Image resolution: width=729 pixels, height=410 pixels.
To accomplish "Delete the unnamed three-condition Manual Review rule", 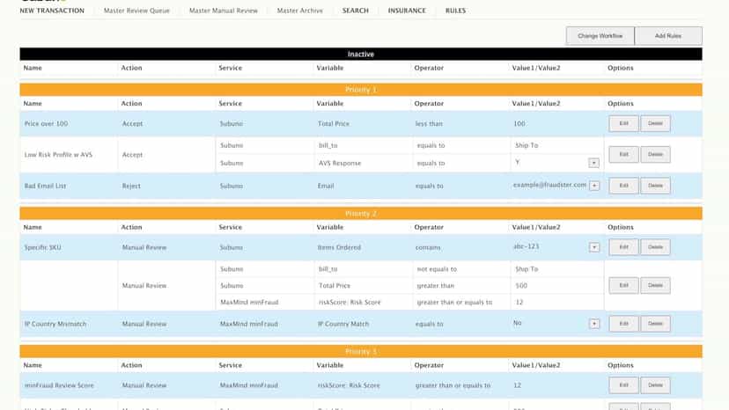I will point(655,285).
